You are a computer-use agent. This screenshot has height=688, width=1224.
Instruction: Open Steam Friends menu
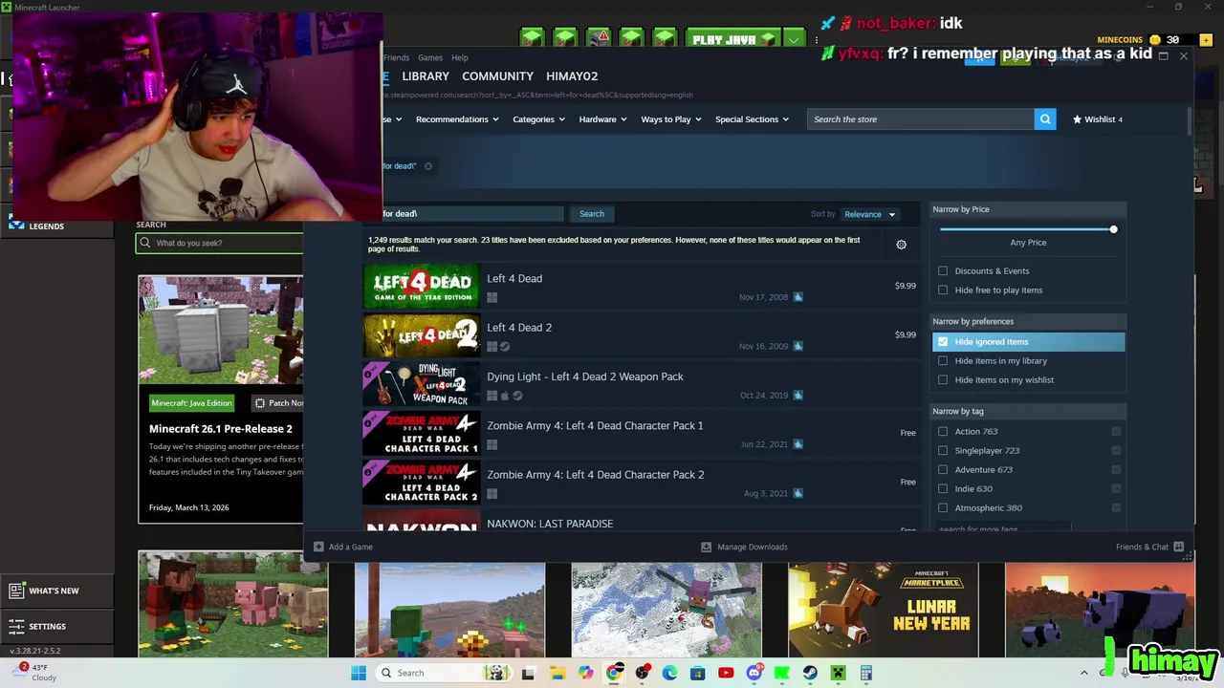pos(396,58)
